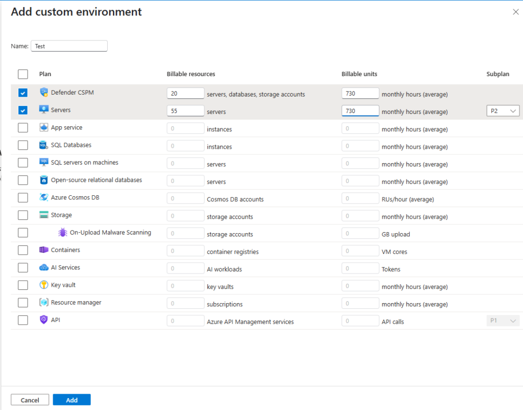Click the Defender CSPM shield icon
Viewport: 523px width, 410px height.
point(44,92)
